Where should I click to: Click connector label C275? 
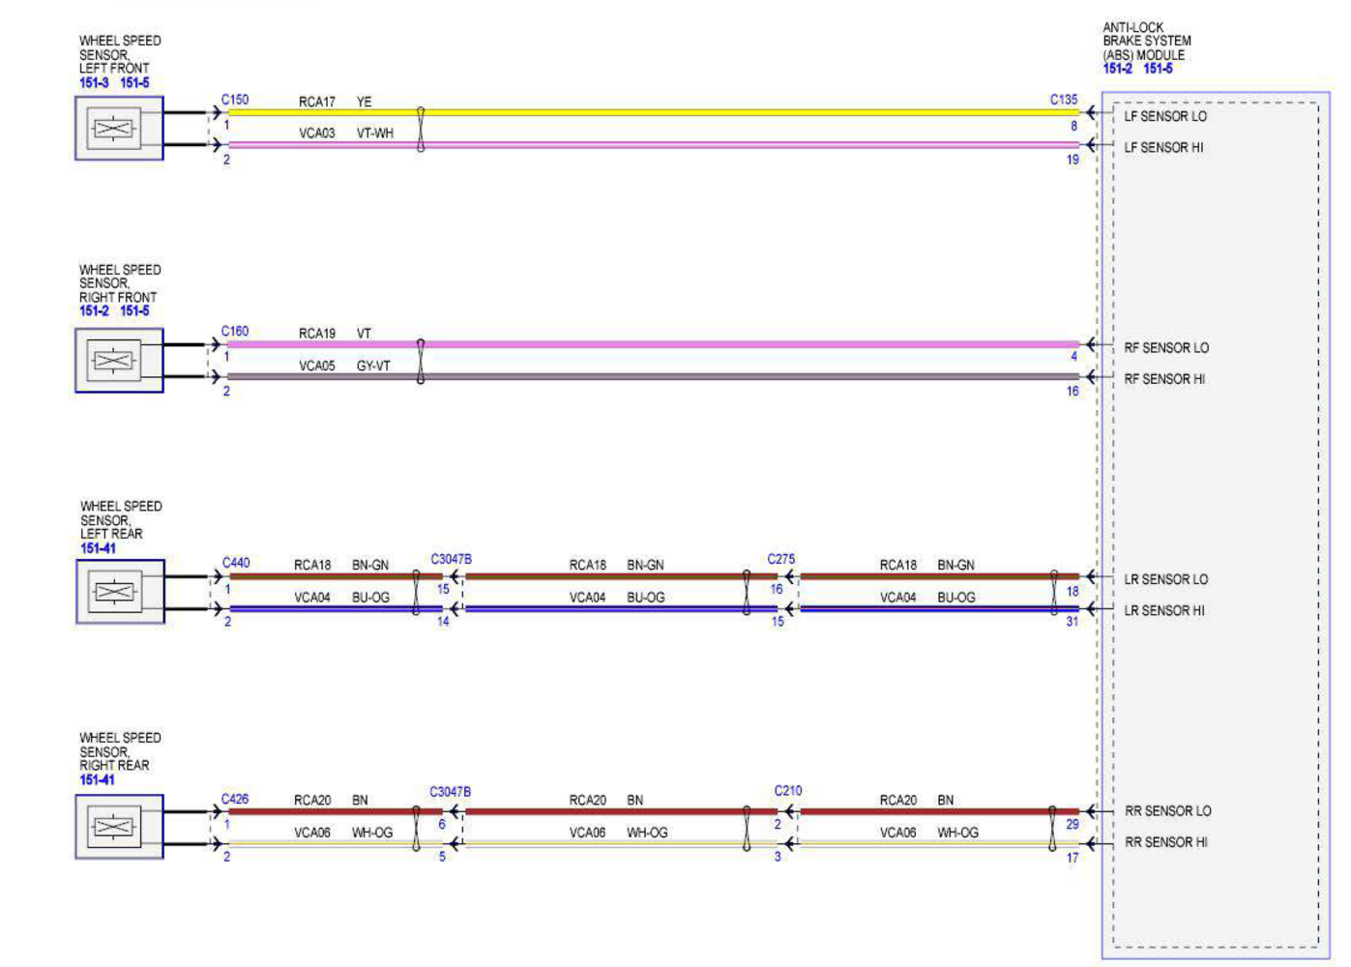781,559
